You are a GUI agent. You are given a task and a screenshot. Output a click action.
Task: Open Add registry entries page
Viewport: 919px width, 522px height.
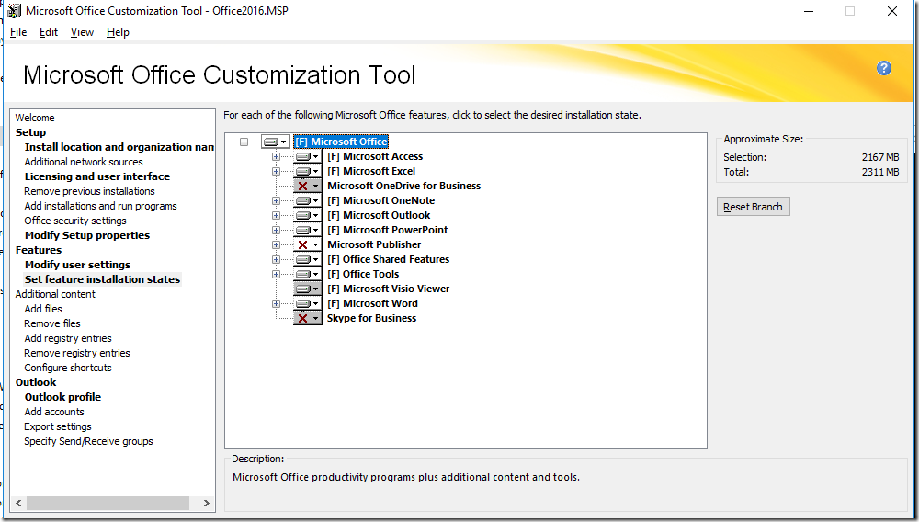pyautogui.click(x=67, y=338)
